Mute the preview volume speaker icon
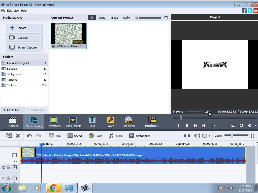The image size is (258, 193). [250, 126]
